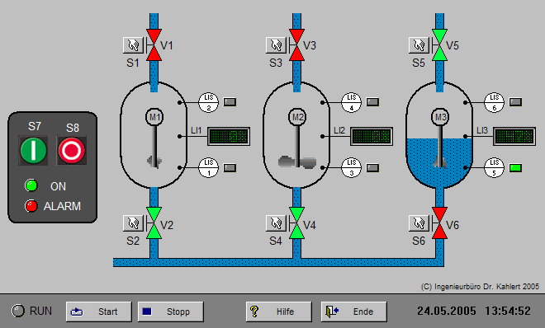
Task: Push the green S7 on button
Action: [33, 151]
